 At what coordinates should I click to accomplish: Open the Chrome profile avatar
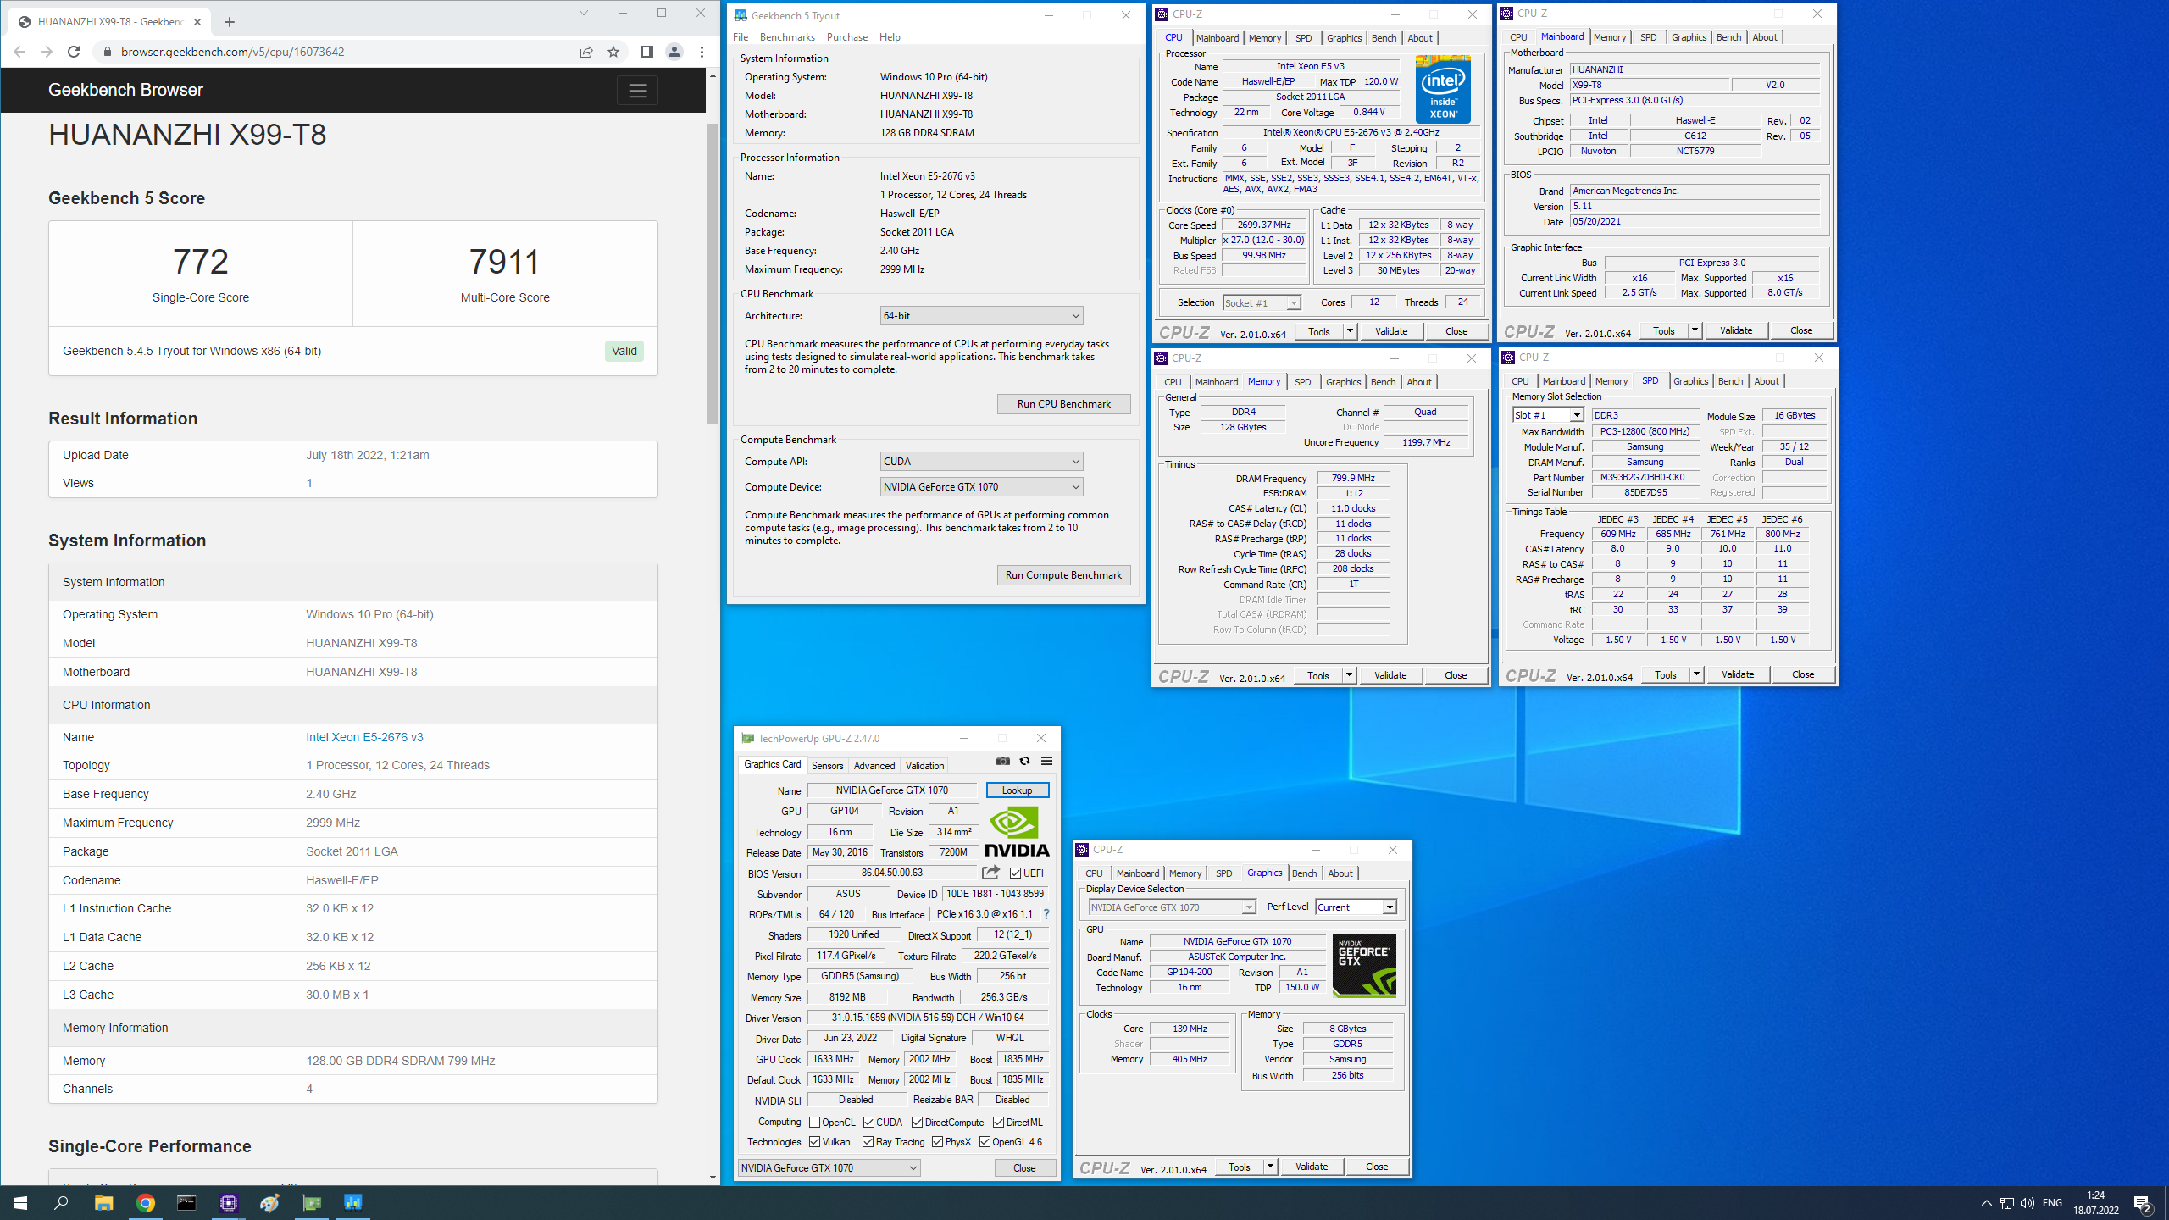[674, 52]
